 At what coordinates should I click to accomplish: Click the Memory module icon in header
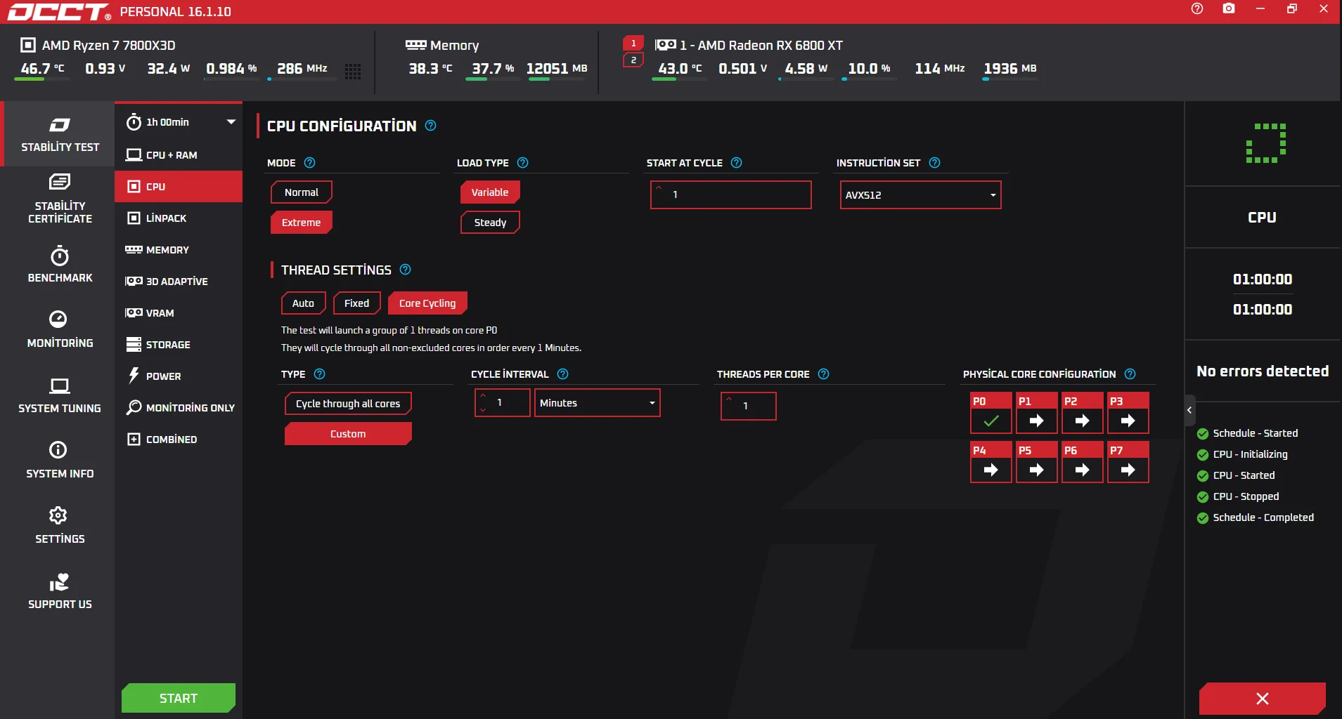[415, 45]
